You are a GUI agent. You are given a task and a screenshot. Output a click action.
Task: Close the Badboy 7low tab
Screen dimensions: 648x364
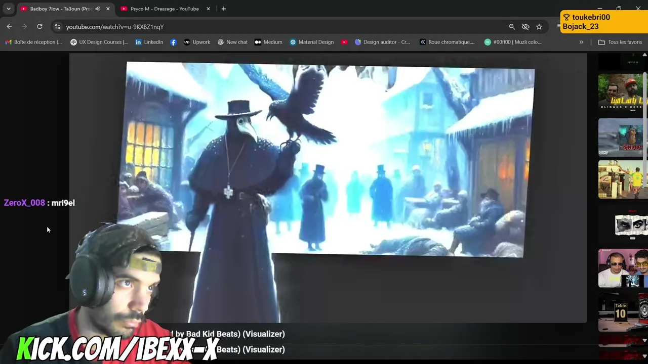(x=108, y=9)
